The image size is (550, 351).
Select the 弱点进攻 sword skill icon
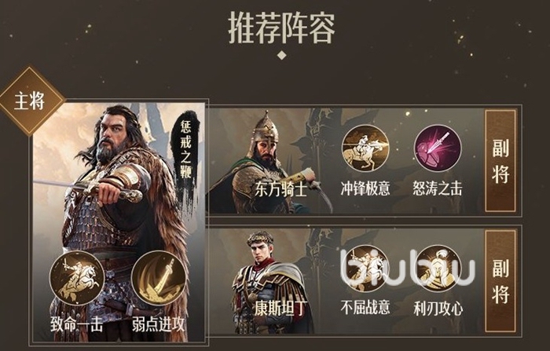(x=159, y=278)
